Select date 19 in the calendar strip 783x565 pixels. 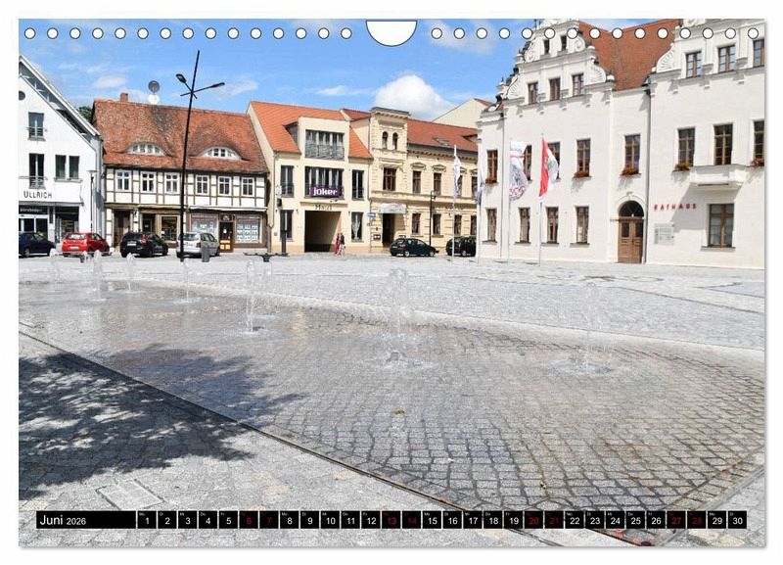click(513, 520)
